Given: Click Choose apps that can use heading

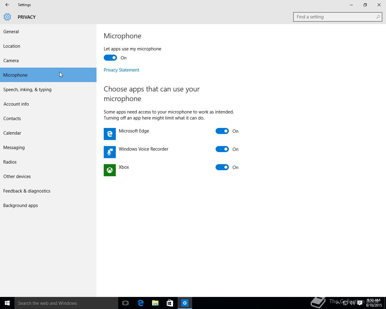Looking at the screenshot, I should [x=152, y=94].
